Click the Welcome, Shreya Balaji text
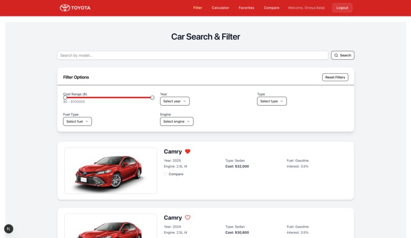Viewport: 411px width, 238px height. click(x=306, y=8)
